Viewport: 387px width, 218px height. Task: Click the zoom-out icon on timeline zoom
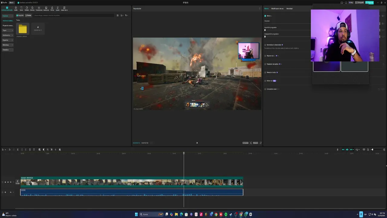368,150
